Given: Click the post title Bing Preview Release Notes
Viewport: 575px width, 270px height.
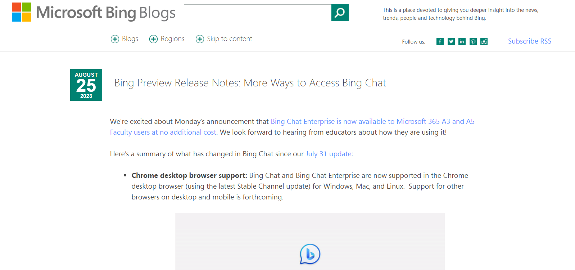Looking at the screenshot, I should tap(250, 83).
